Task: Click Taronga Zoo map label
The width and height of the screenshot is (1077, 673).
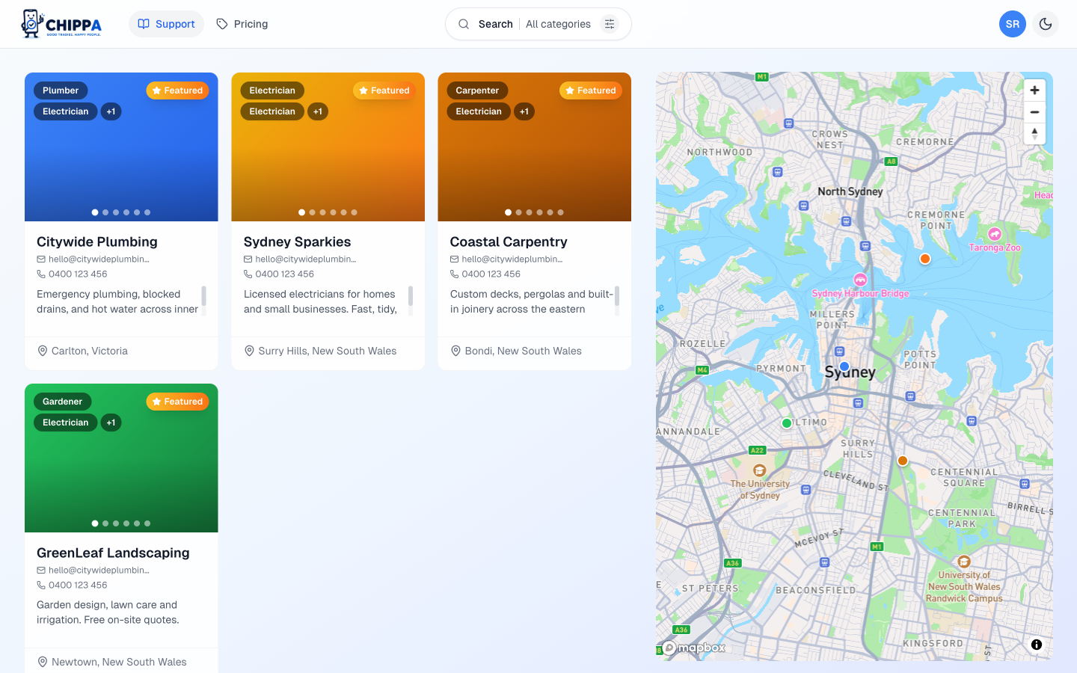Action: 995,248
